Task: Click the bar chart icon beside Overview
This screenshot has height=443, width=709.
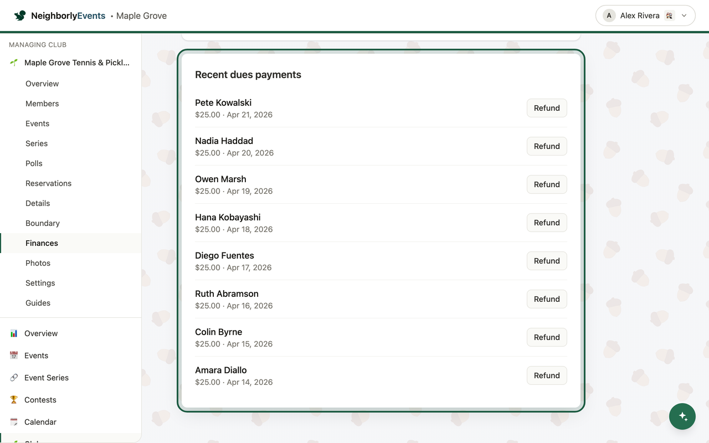Action: pyautogui.click(x=14, y=333)
